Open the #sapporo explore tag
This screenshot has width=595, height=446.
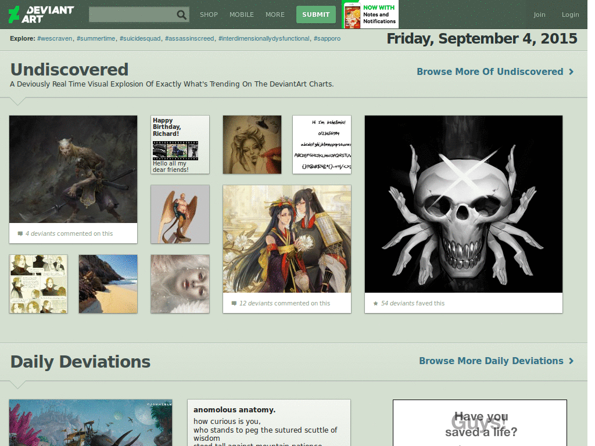(x=327, y=38)
